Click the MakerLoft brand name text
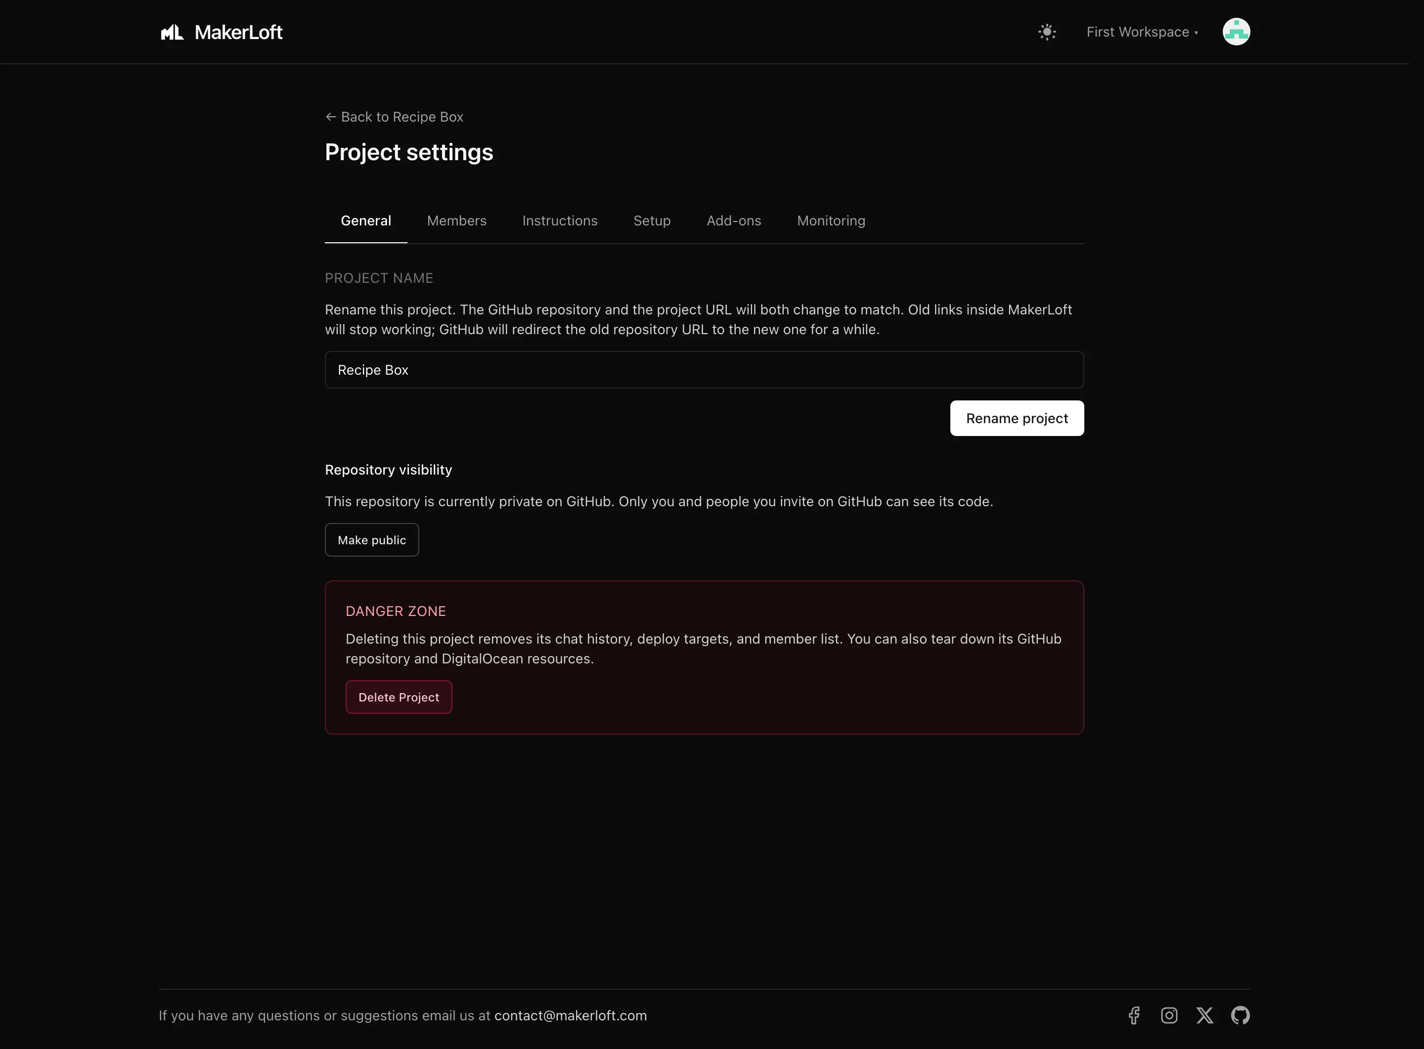Image resolution: width=1424 pixels, height=1049 pixels. (238, 33)
